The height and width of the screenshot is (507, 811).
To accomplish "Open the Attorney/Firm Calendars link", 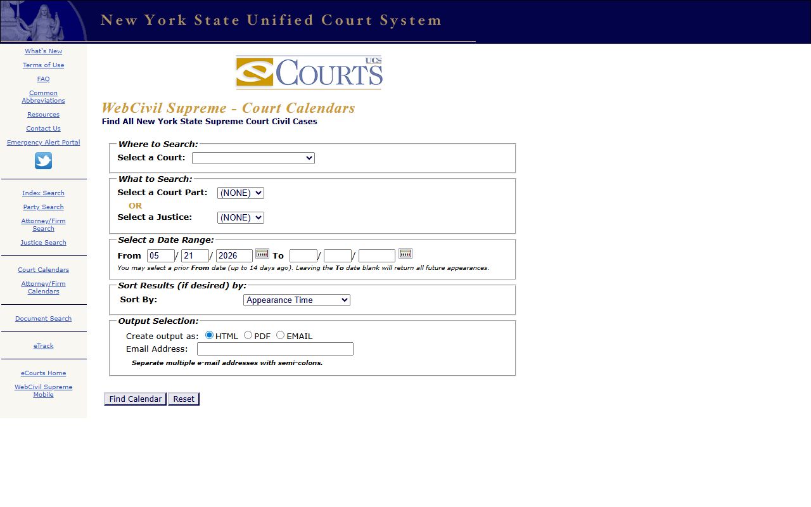I will click(43, 288).
